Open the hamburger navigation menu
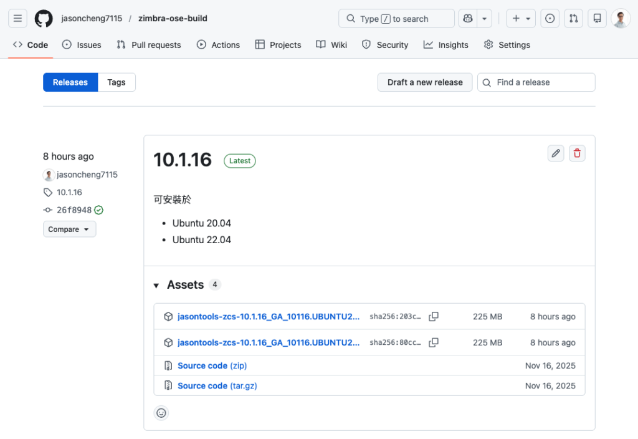 (x=17, y=18)
